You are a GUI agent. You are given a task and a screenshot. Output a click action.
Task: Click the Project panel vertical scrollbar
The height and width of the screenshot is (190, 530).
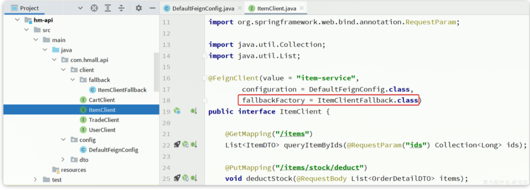pos(157,72)
